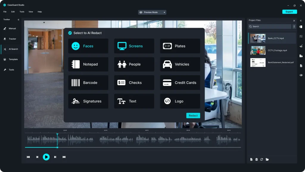
Task: Select the Text redaction option
Action: pos(134,101)
